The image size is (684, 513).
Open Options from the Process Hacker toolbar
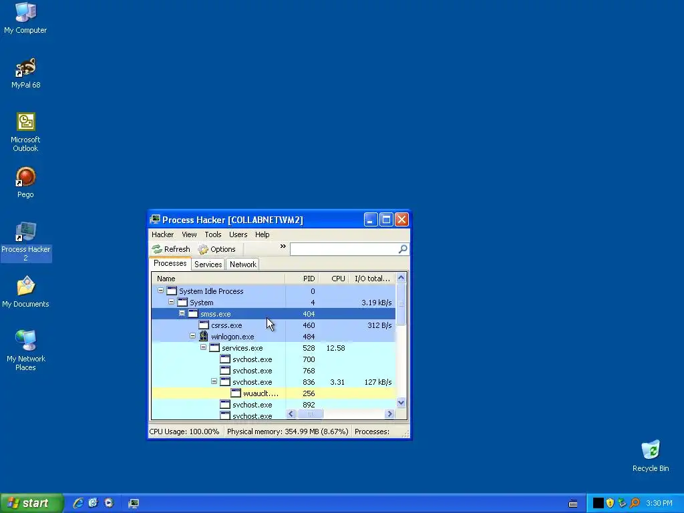point(217,249)
